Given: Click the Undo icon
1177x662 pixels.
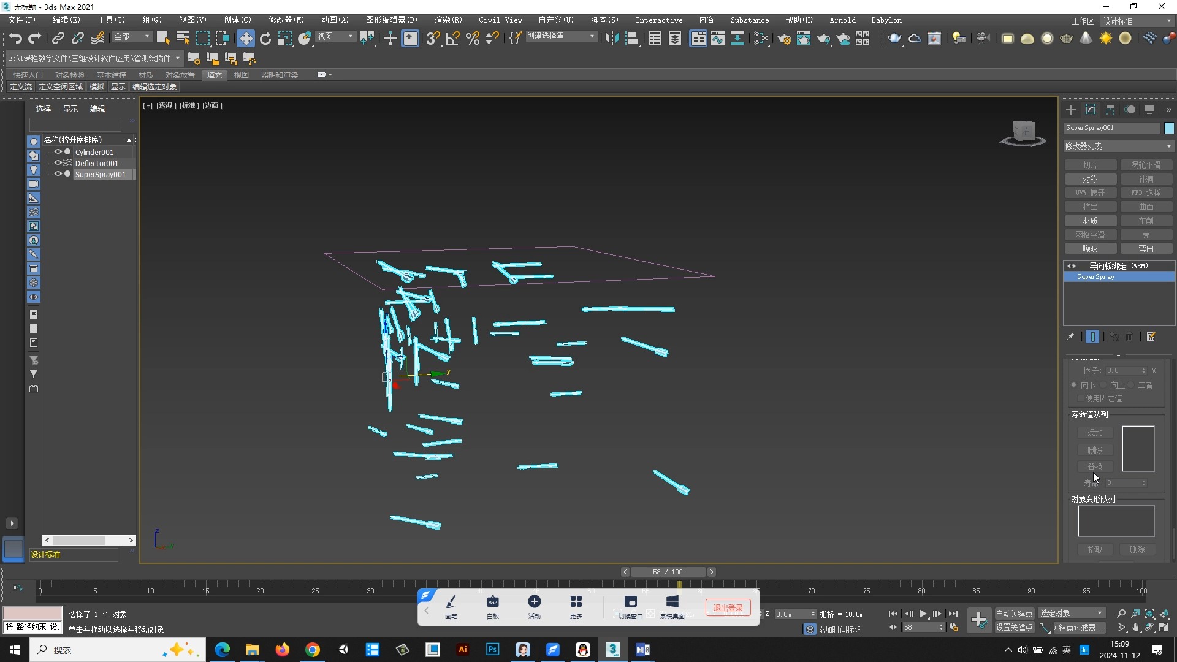Looking at the screenshot, I should pyautogui.click(x=15, y=38).
